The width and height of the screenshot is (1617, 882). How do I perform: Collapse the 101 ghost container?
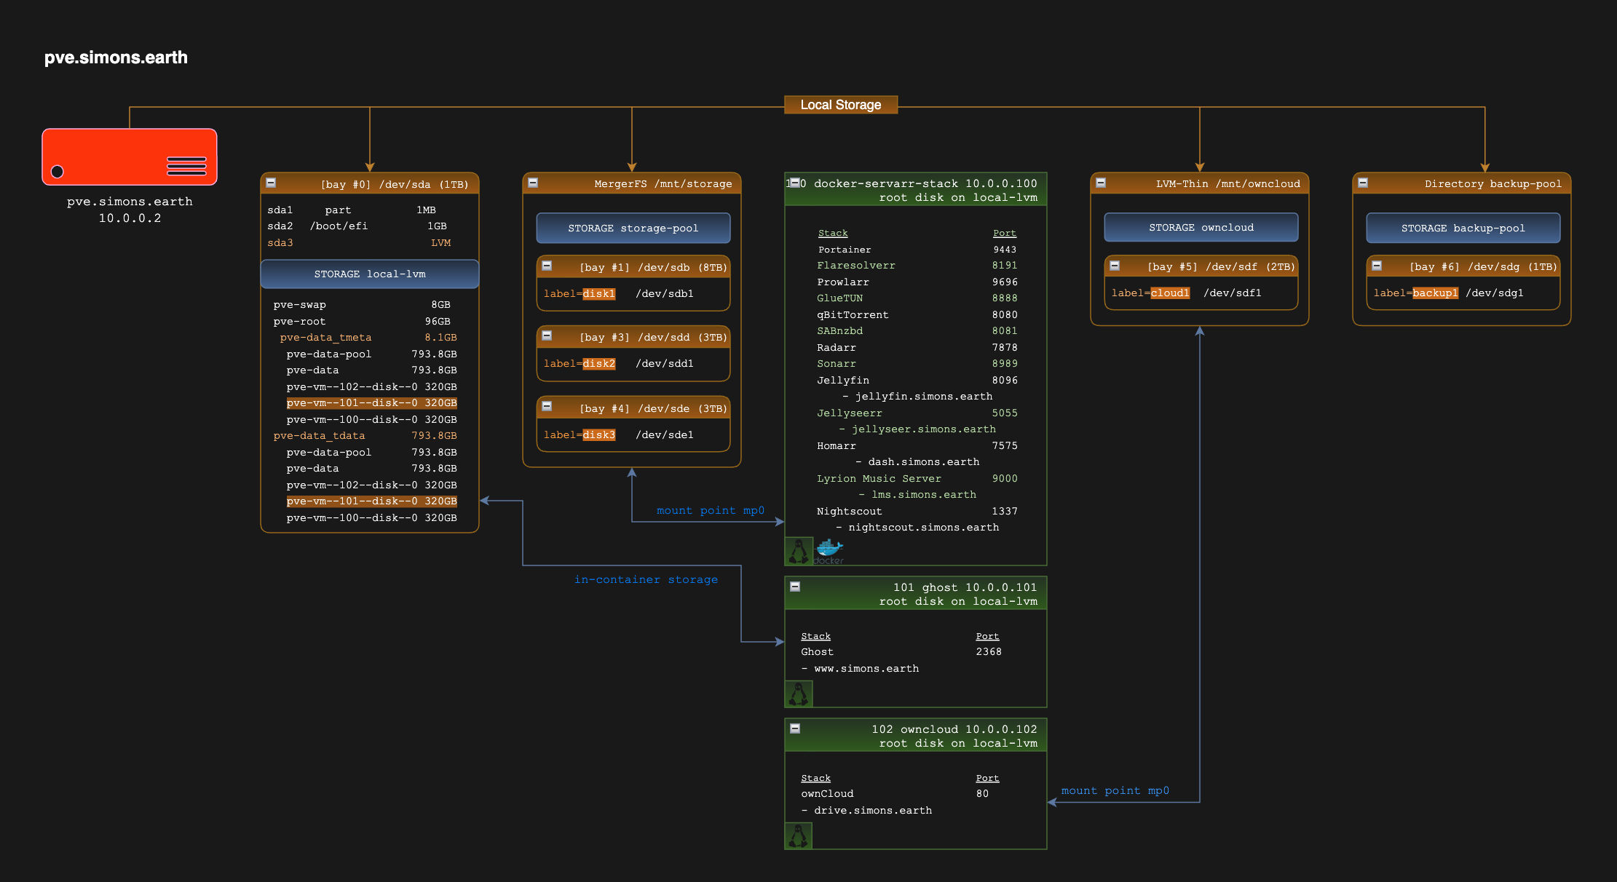tap(795, 587)
